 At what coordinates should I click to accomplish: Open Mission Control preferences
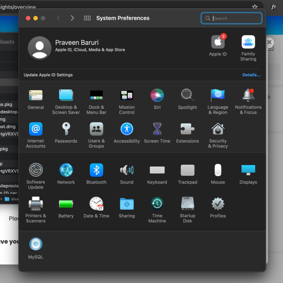(x=127, y=101)
